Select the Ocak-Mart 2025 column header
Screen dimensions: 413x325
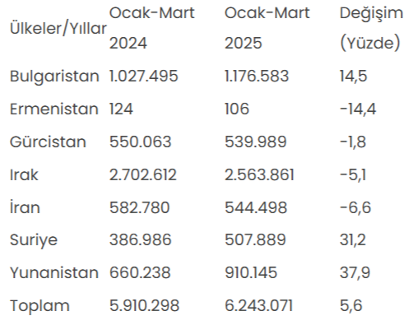(x=267, y=28)
